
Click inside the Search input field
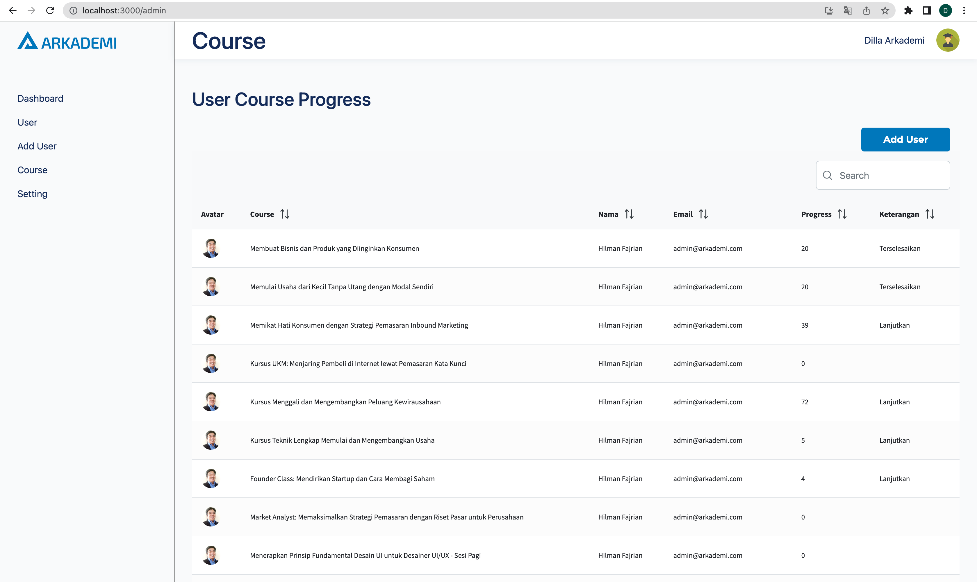[x=882, y=175]
